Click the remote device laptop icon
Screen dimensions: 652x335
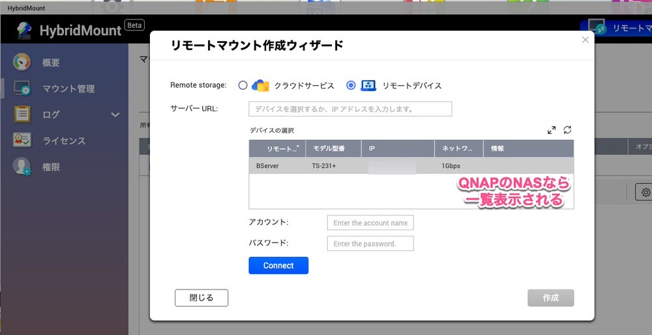coord(368,85)
